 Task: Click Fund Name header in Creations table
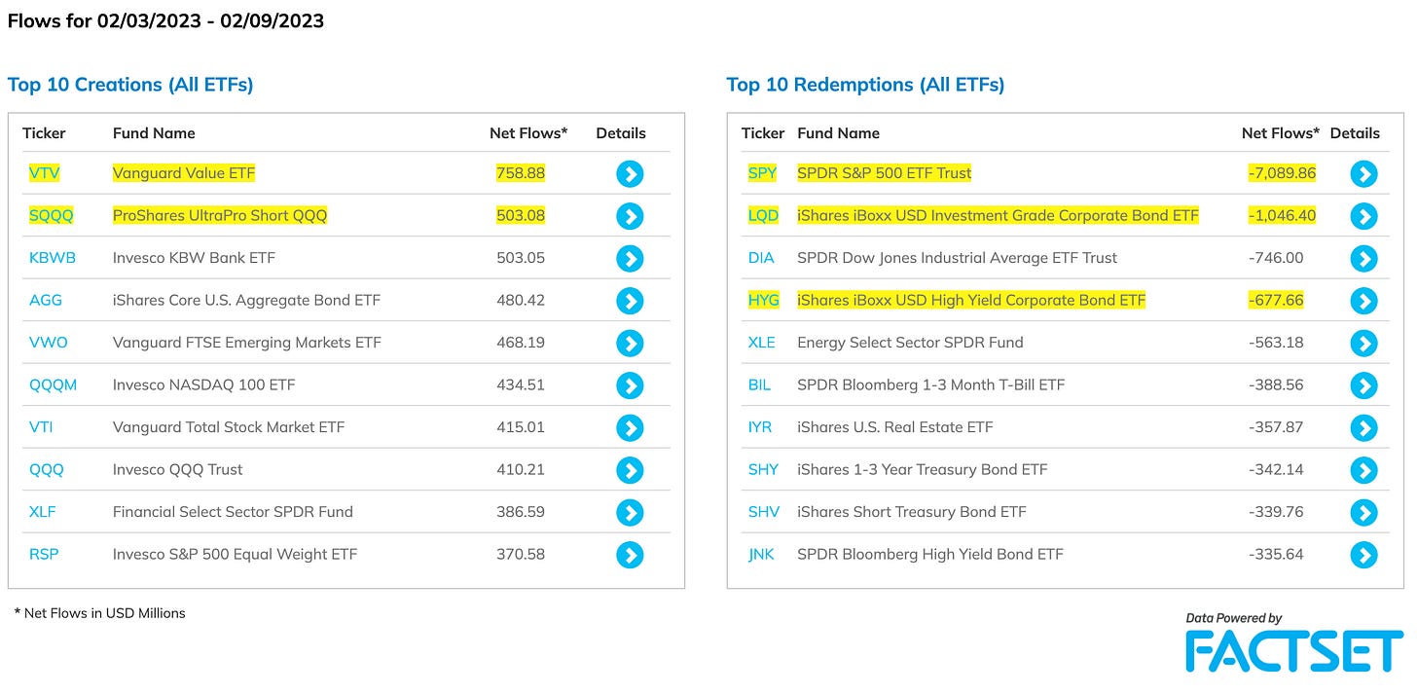pyautogui.click(x=154, y=133)
